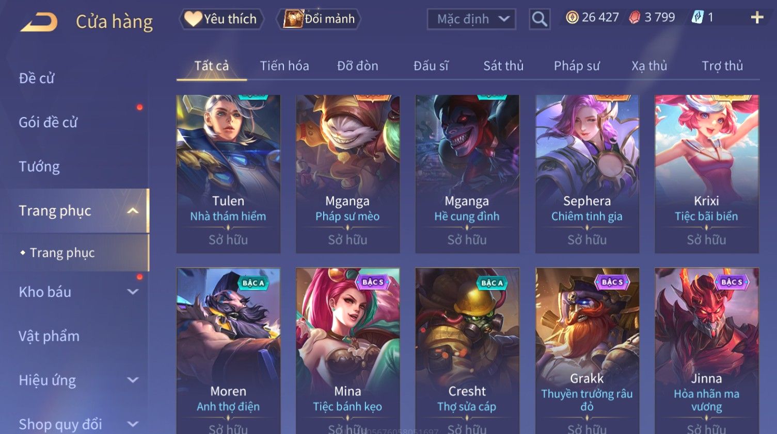Tap the gold coin balance icon
The width and height of the screenshot is (777, 434).
[x=572, y=18]
